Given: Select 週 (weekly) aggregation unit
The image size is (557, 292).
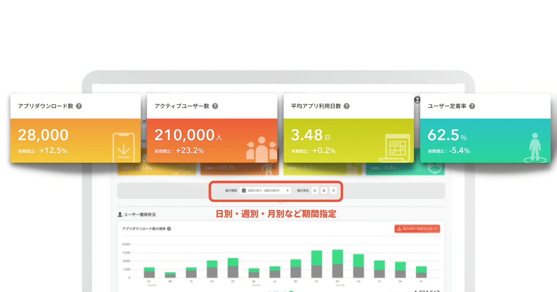Looking at the screenshot, I should coord(324,190).
